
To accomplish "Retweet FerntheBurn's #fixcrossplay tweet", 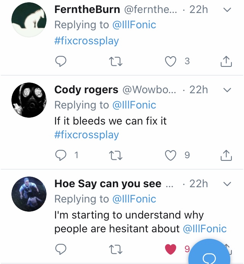I will [114, 61].
